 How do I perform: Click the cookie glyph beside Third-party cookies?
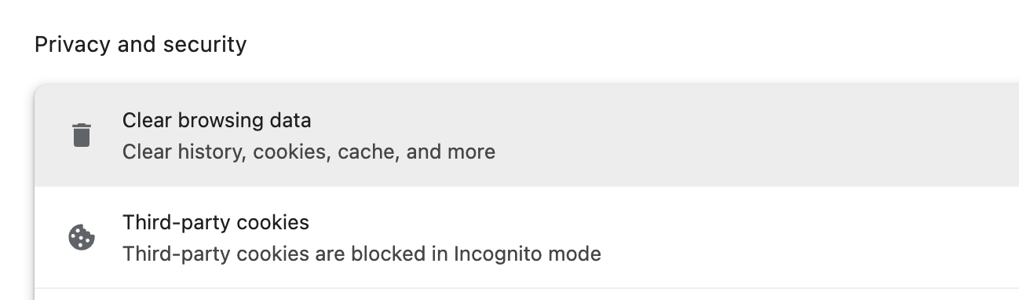(82, 237)
